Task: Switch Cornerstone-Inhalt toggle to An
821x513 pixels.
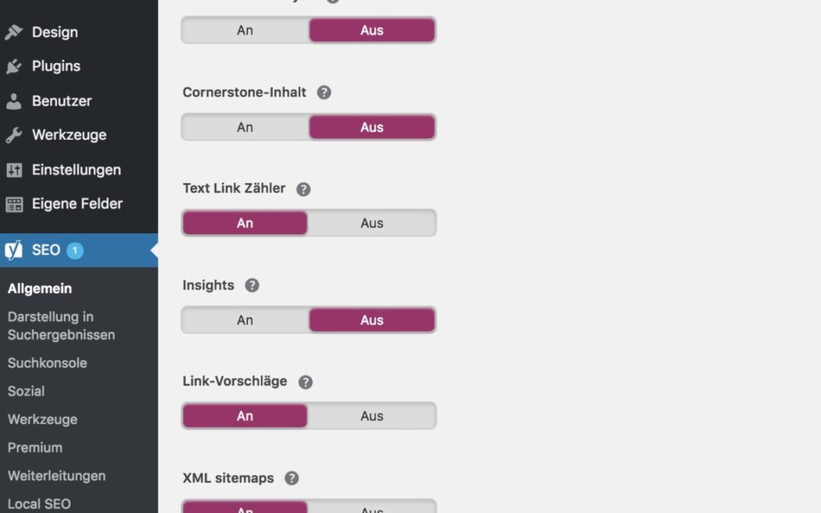Action: tap(245, 127)
